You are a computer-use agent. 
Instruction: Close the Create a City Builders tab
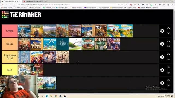coord(21,1)
